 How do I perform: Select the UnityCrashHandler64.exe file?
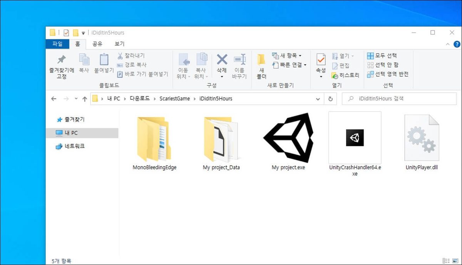click(355, 144)
